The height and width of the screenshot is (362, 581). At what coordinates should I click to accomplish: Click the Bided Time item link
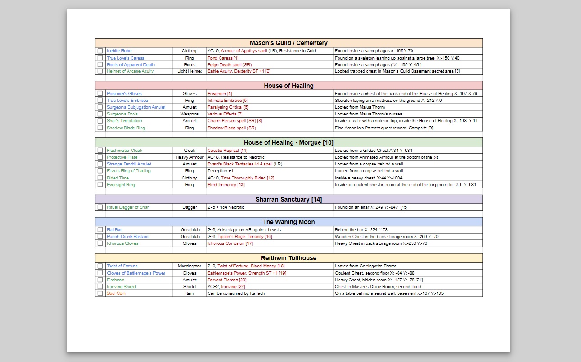[118, 178]
